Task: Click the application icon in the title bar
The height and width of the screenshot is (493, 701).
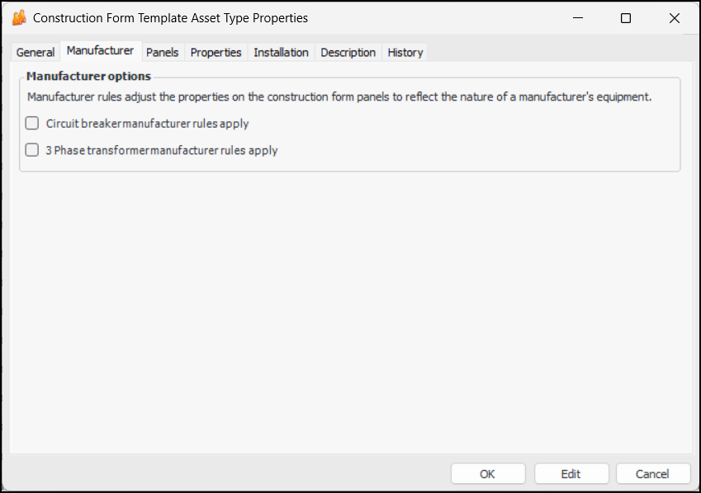Action: pyautogui.click(x=19, y=18)
